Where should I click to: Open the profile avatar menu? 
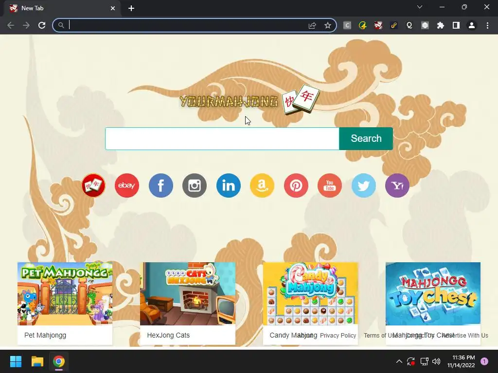(x=472, y=25)
